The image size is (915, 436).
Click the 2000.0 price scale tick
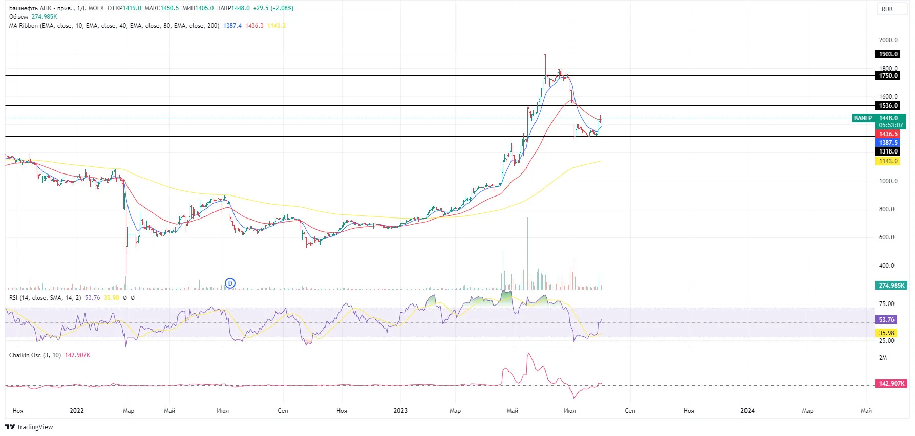tap(888, 40)
